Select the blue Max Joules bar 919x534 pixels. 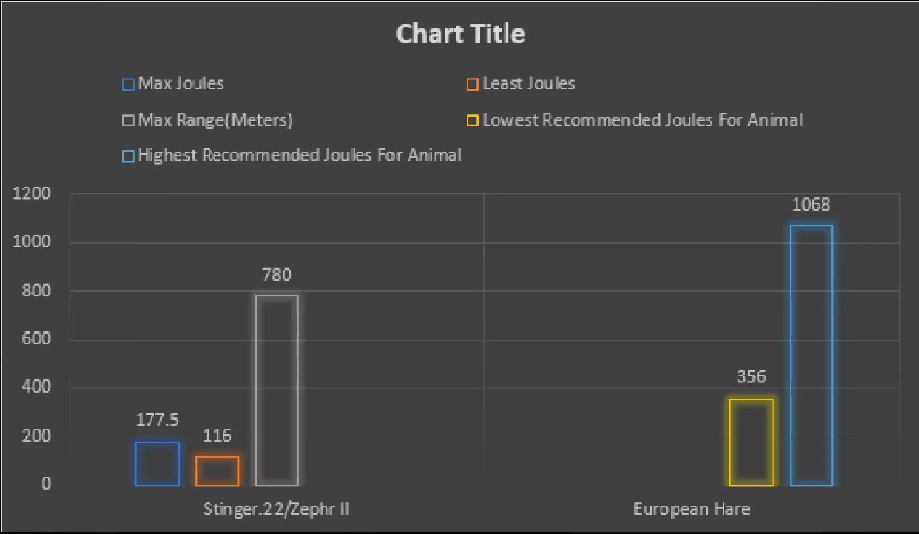(x=157, y=464)
